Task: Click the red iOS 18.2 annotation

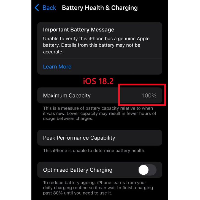Action: point(98,81)
